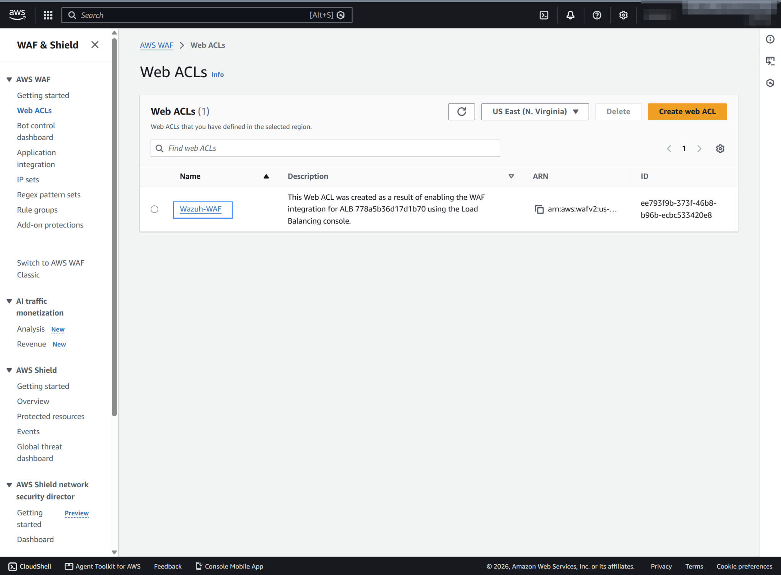Open the US East region dropdown
The image size is (781, 575).
535,112
